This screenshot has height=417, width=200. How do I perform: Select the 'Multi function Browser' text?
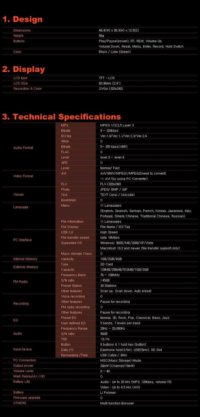(x=117, y=403)
